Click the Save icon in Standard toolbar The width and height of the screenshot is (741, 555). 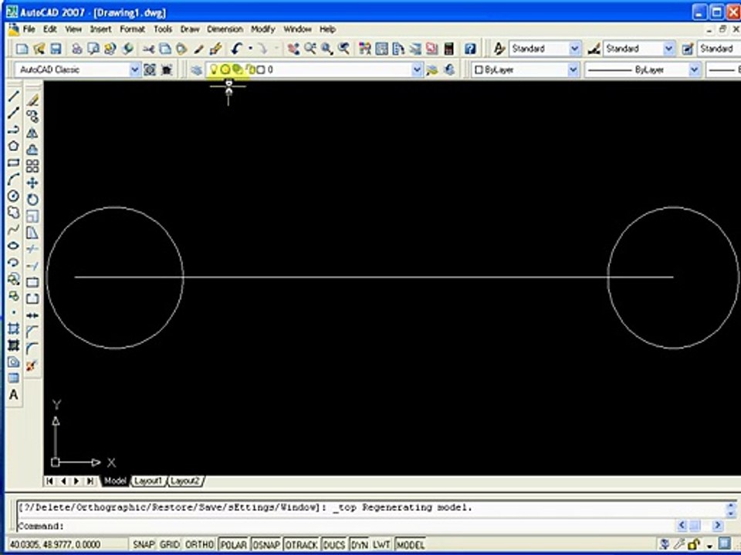click(56, 49)
